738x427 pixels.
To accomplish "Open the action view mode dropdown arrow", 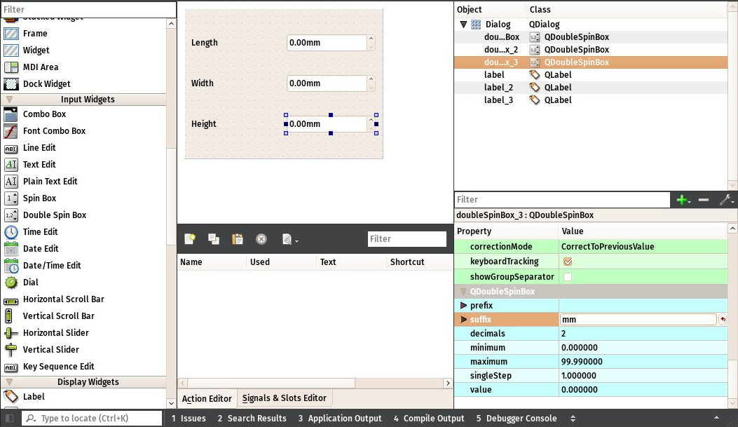I will tap(297, 242).
